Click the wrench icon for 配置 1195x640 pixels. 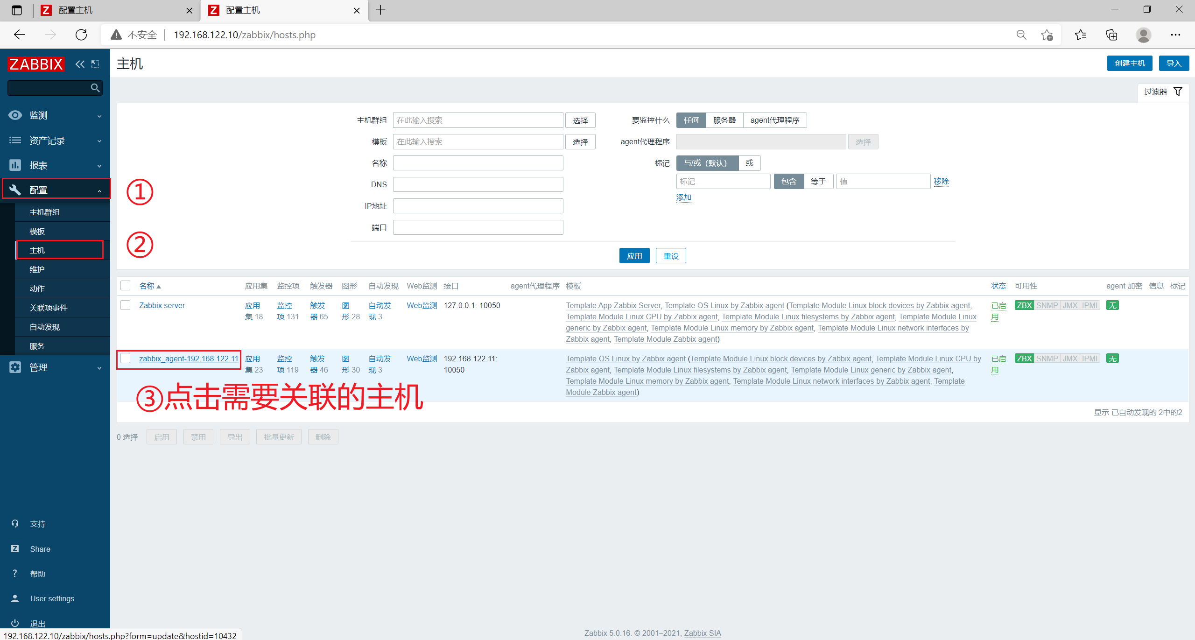pyautogui.click(x=15, y=190)
